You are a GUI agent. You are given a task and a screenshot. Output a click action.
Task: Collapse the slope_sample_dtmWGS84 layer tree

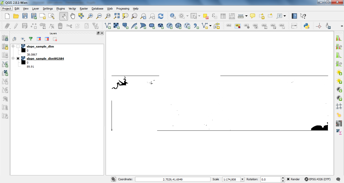(x=13, y=58)
